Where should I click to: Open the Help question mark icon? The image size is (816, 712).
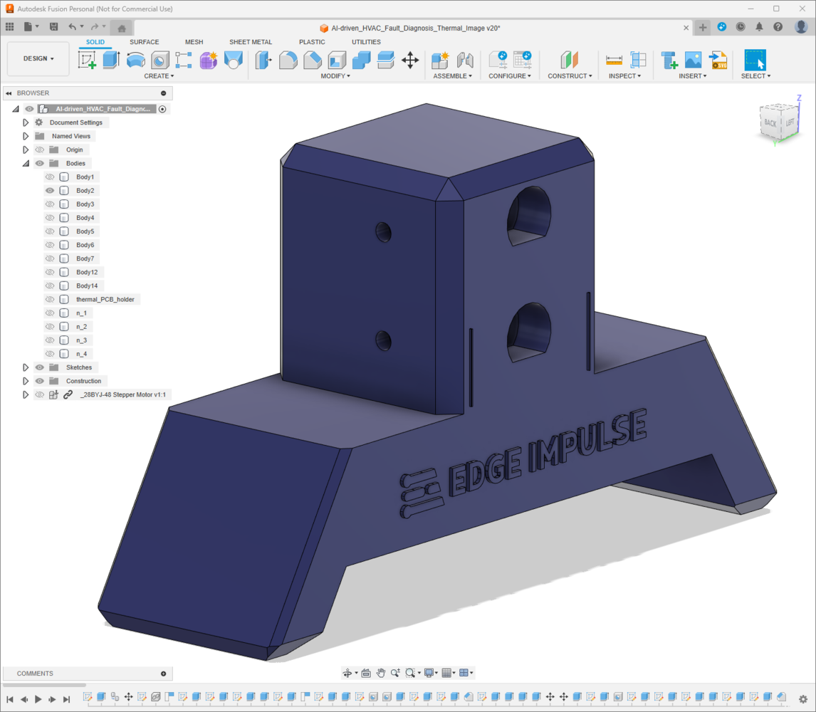778,27
